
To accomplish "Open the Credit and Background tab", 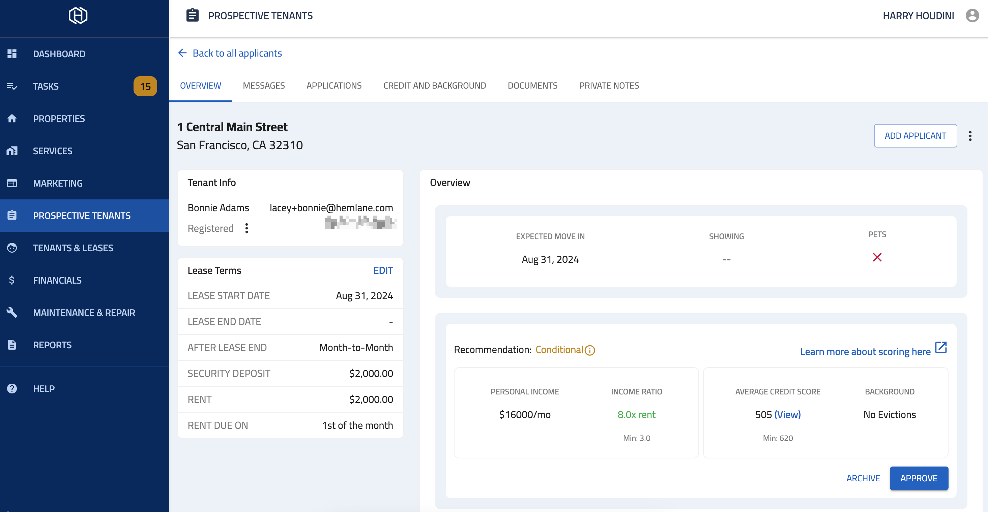I will pyautogui.click(x=435, y=86).
